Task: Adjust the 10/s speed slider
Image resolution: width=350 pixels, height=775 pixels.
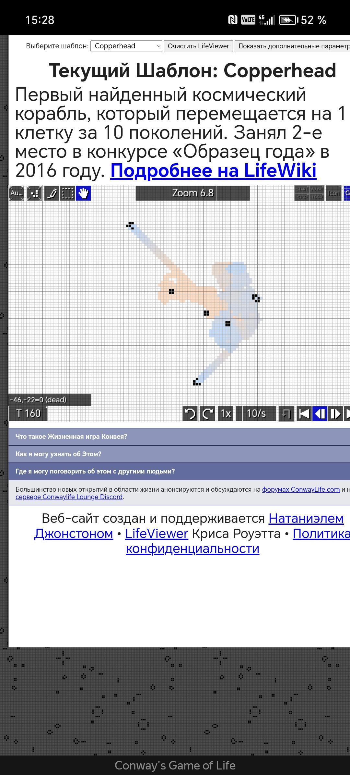Action: click(x=256, y=413)
